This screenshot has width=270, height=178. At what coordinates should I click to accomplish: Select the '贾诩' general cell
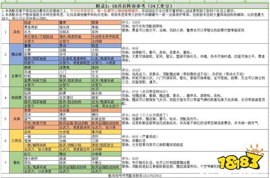coord(75,46)
